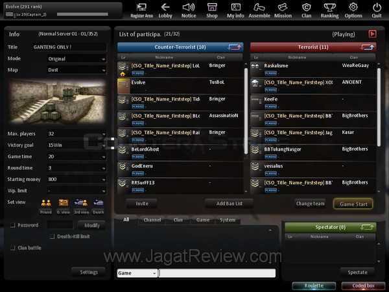389x292 pixels.
Task: Open the Mode dropdown showing Original
Action: [77, 59]
